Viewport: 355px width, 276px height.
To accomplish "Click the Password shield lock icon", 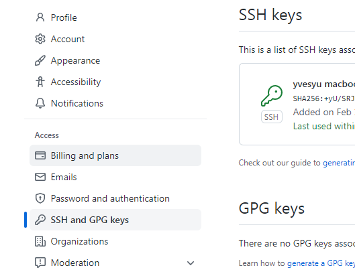I will (x=40, y=198).
